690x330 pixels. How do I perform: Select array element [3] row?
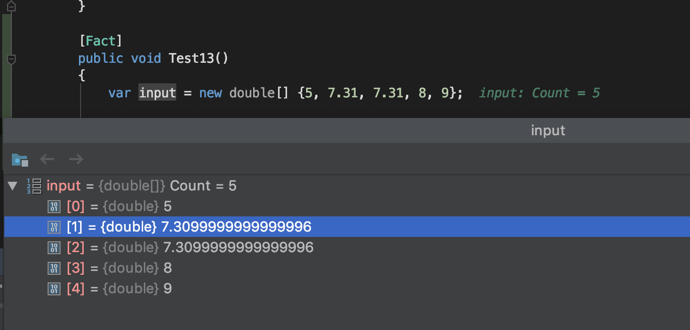(162, 268)
